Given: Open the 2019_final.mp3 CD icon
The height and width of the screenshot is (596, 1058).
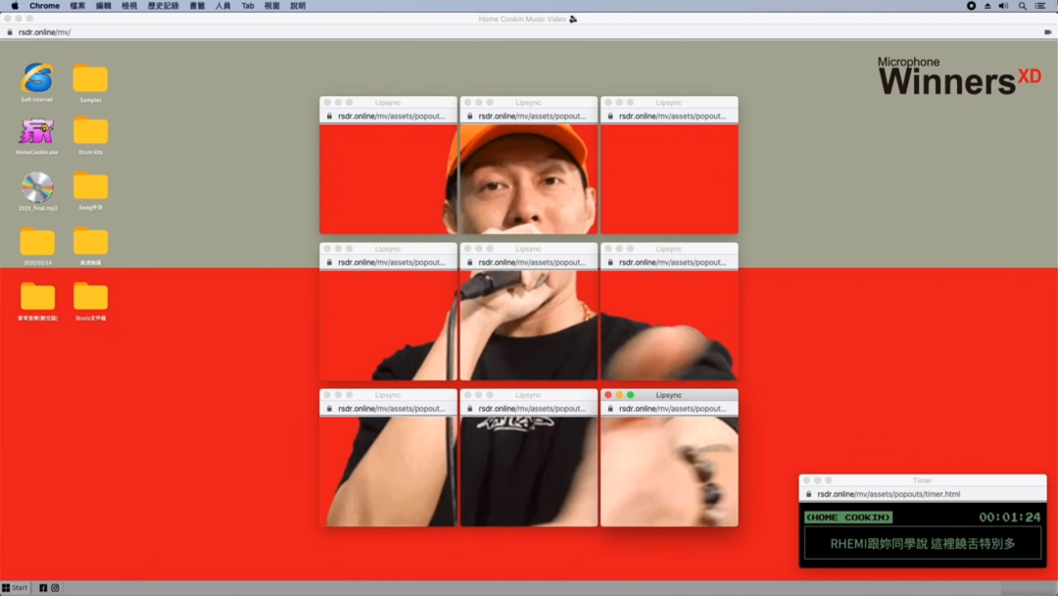Looking at the screenshot, I should (37, 186).
